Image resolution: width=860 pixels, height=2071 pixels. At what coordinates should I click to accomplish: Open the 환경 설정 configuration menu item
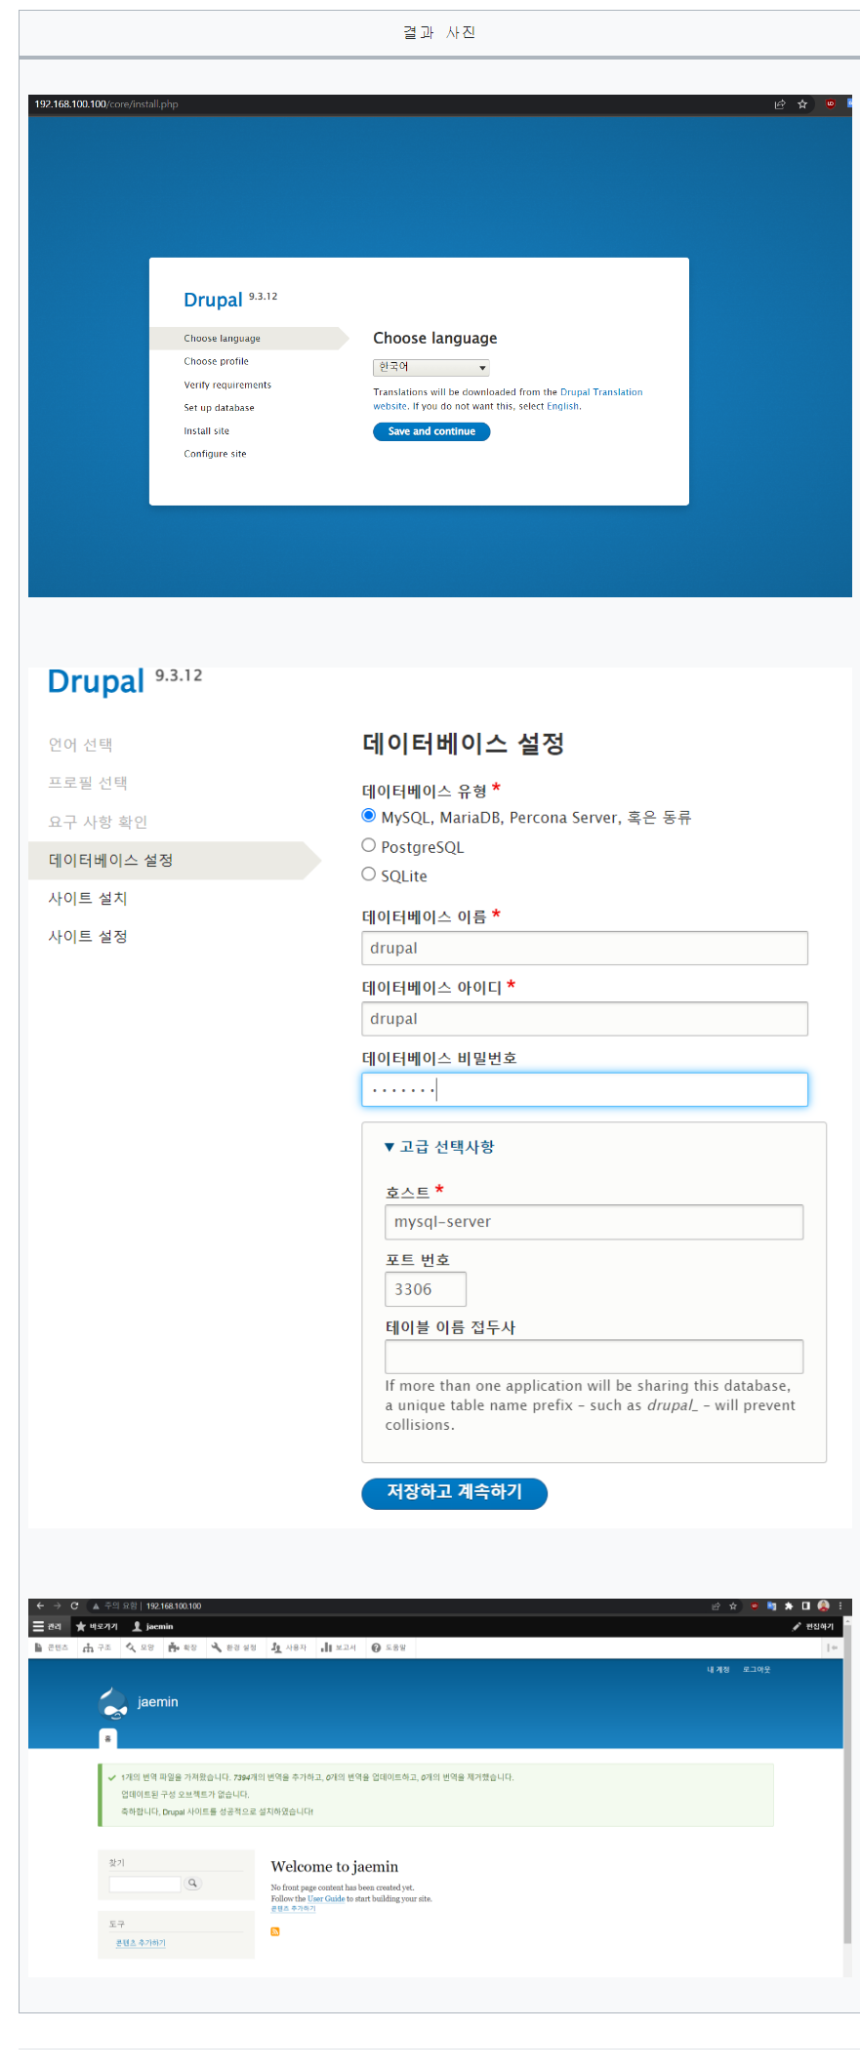click(234, 1647)
